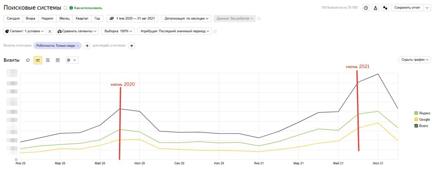Open the Детализация: по месяцам dropdown

click(x=187, y=18)
